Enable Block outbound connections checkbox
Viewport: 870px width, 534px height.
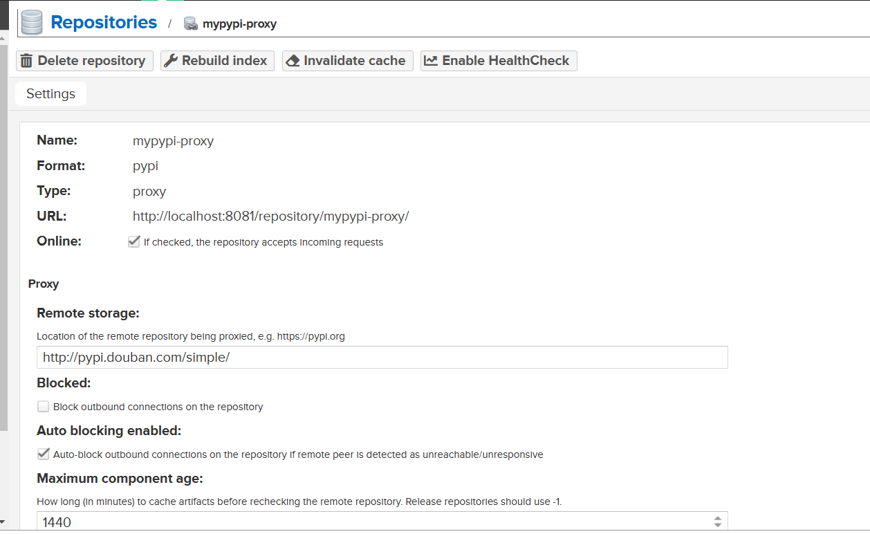point(44,407)
